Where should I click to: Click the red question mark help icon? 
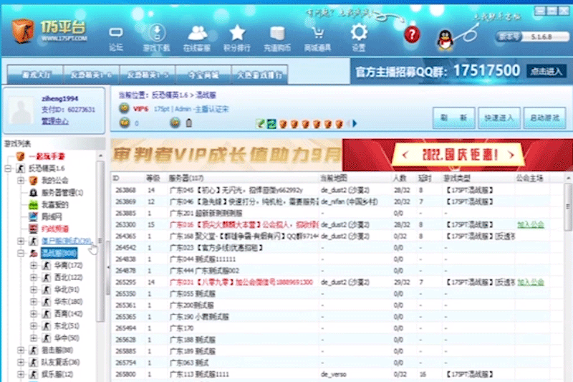412,34
